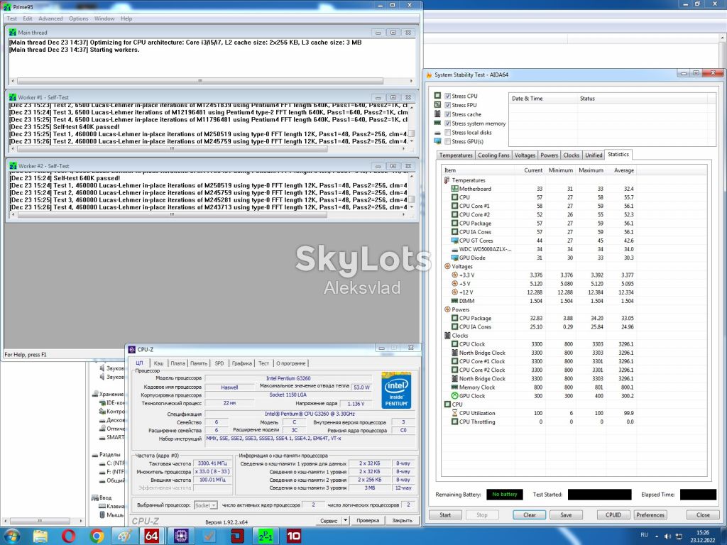Image resolution: width=727 pixels, height=545 pixels.
Task: Click the Clear button in AIDA64
Action: click(530, 515)
